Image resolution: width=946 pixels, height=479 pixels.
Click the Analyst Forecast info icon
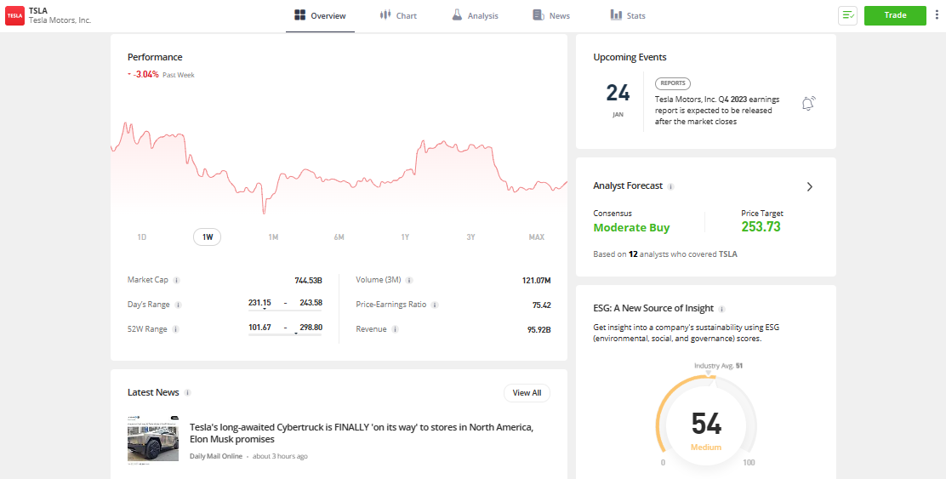tap(671, 186)
